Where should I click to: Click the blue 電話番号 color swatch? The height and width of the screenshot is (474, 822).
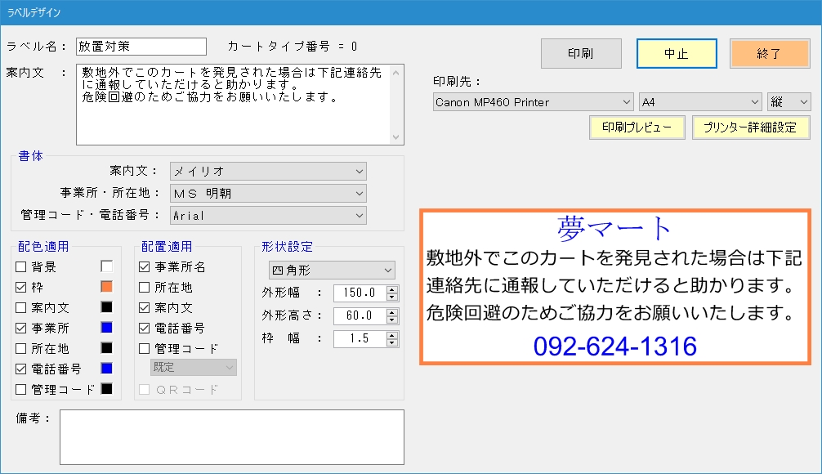pyautogui.click(x=107, y=369)
